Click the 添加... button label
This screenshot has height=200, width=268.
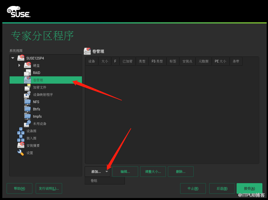coord(96,172)
